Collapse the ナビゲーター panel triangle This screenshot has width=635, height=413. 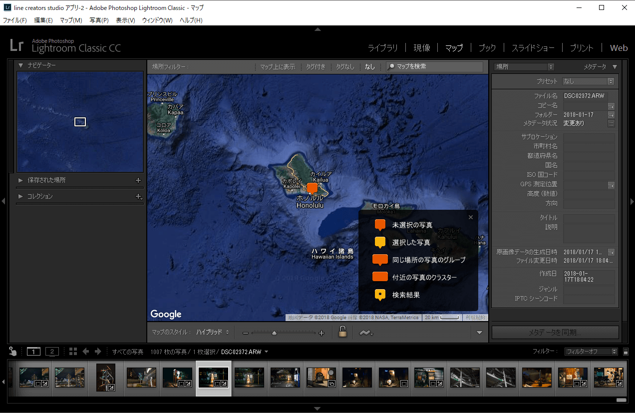(x=21, y=65)
